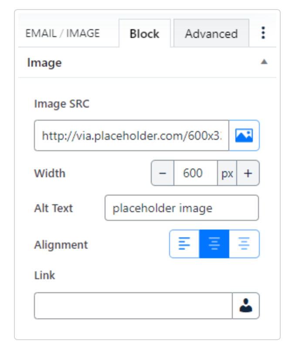The image size is (299, 358).
Task: Collapse the Image section using the triangle arrow
Action: (x=264, y=62)
